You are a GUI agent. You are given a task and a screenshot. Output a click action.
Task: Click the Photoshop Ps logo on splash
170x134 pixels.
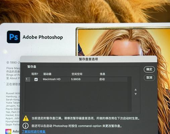(x=13, y=37)
